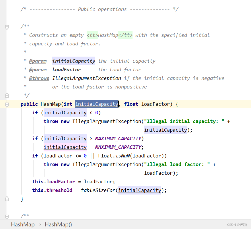Click MAXIMUM_CAPACITY in the if comparison
This screenshot has height=229, width=251.
(118, 138)
